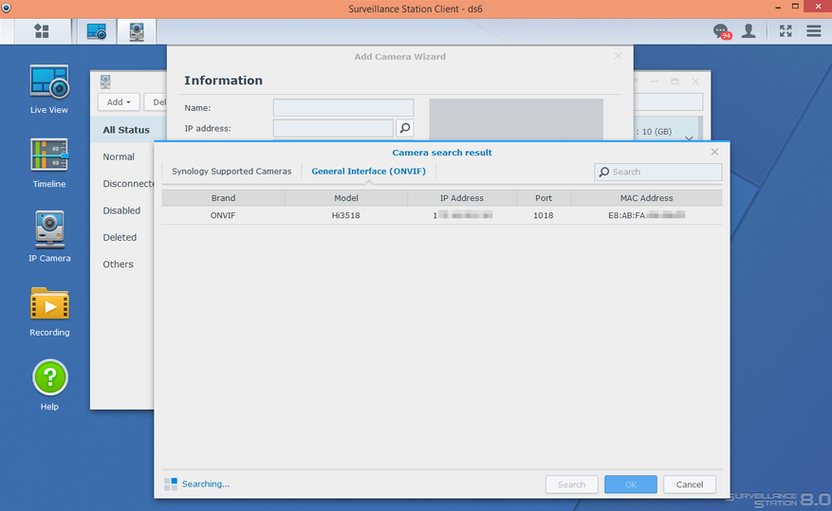Close the Camera search result dialog
This screenshot has height=511, width=832.
coord(714,152)
